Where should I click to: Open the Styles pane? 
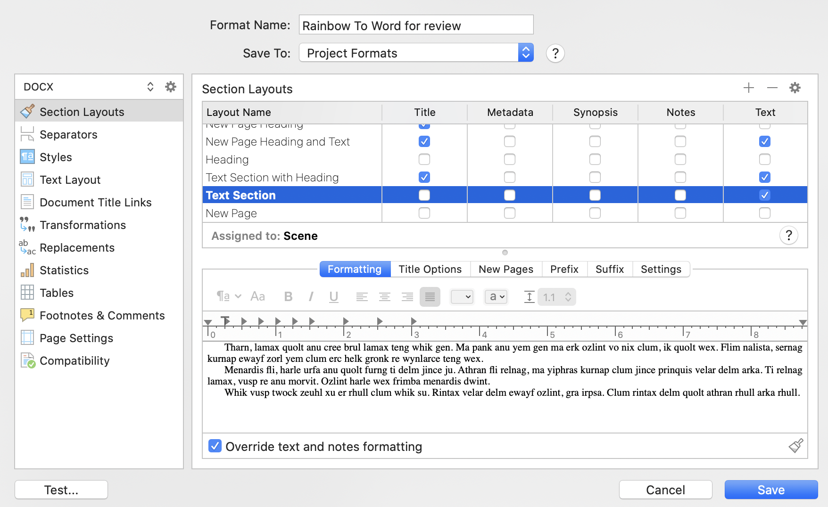pos(99,157)
